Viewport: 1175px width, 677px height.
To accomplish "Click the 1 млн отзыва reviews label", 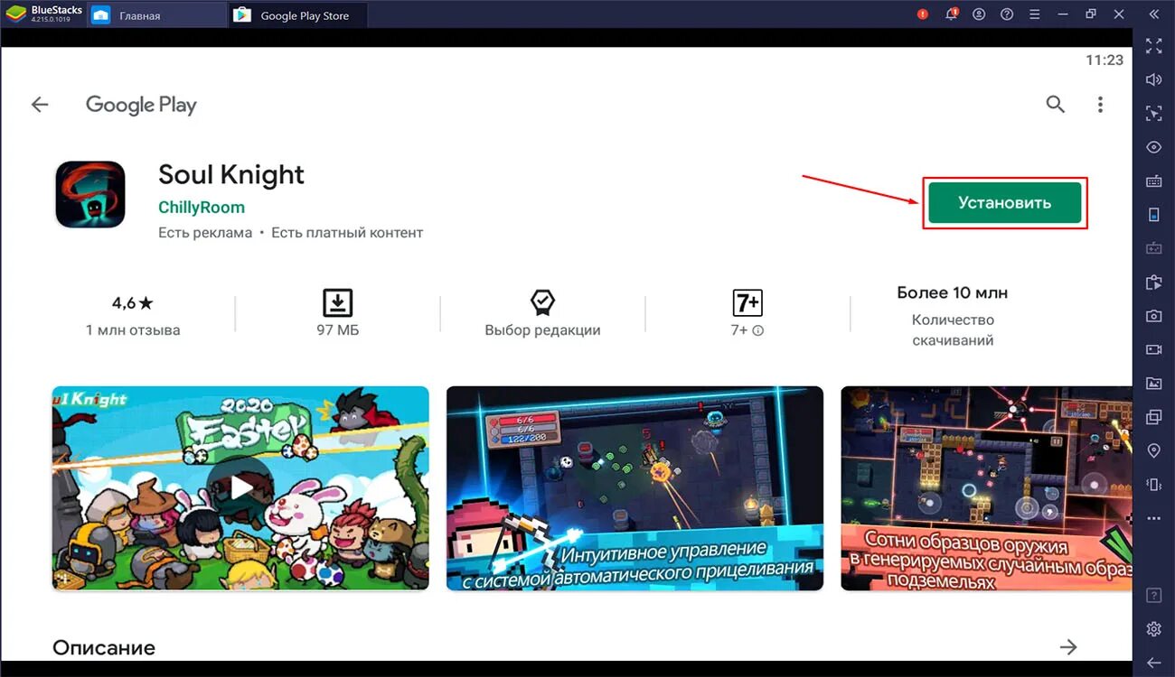I will coord(133,330).
